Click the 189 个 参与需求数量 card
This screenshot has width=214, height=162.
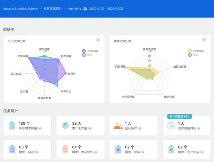coord(27,126)
